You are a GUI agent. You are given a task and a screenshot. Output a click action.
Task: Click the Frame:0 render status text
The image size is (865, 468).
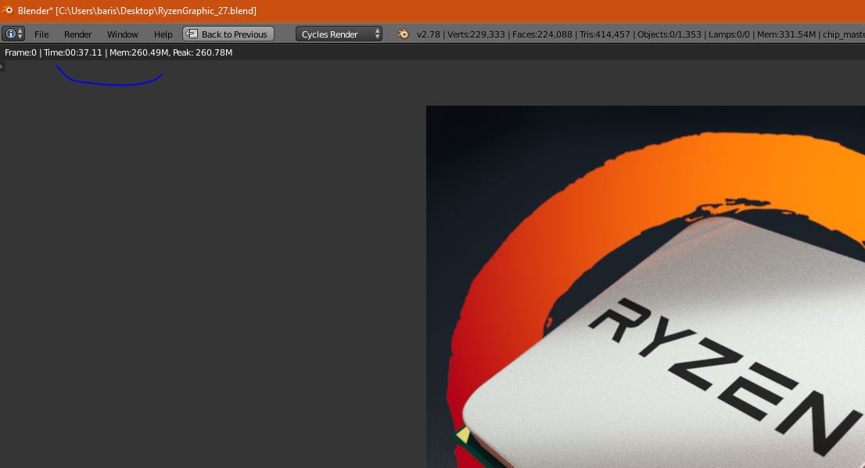coord(20,52)
